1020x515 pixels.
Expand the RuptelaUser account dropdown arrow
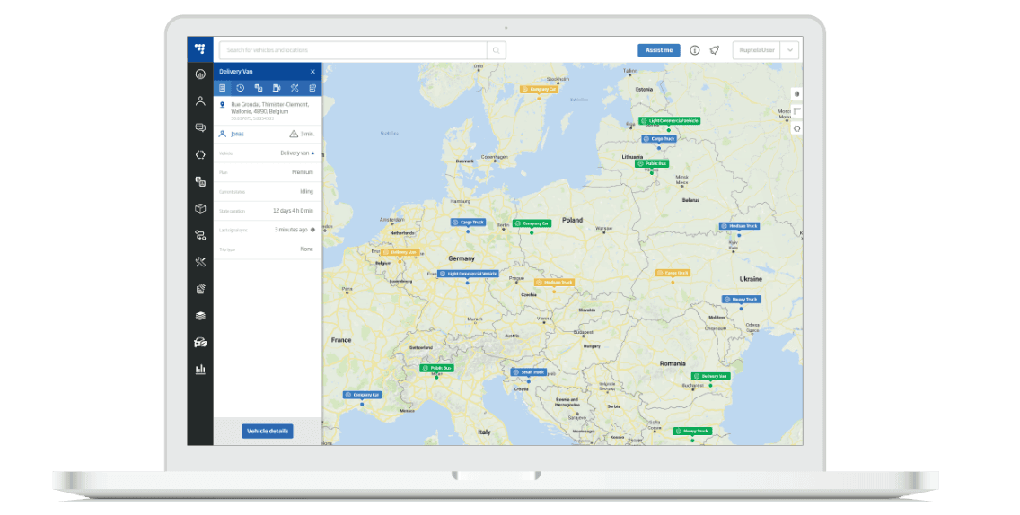click(x=790, y=50)
